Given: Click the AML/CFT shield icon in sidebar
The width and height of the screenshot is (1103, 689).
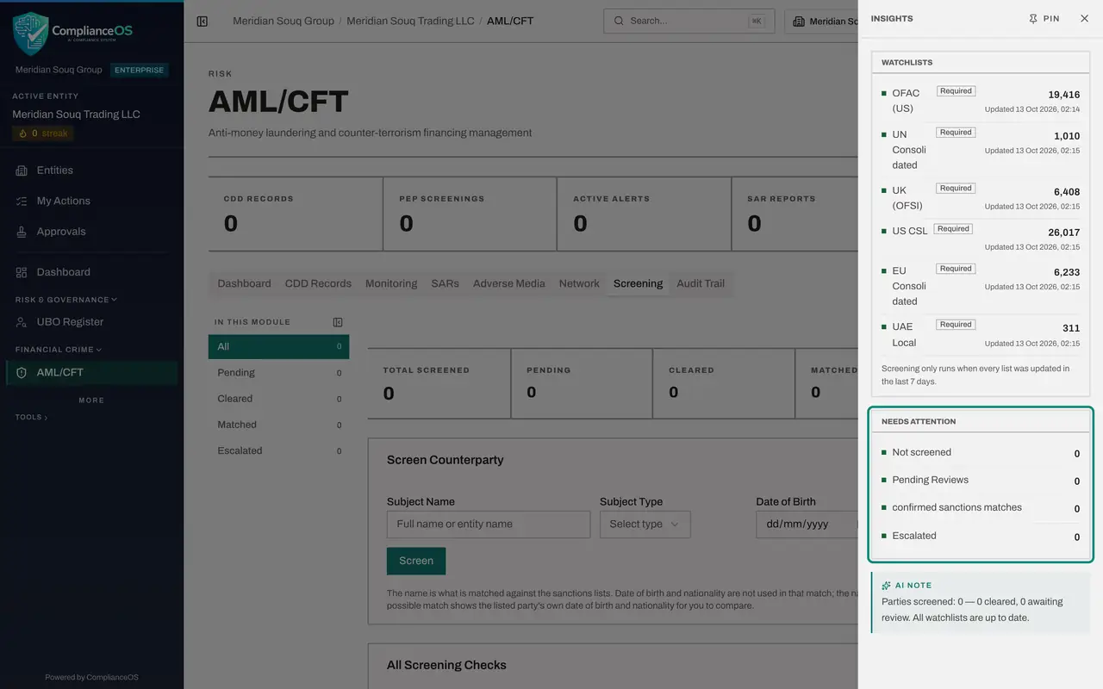Looking at the screenshot, I should [22, 373].
